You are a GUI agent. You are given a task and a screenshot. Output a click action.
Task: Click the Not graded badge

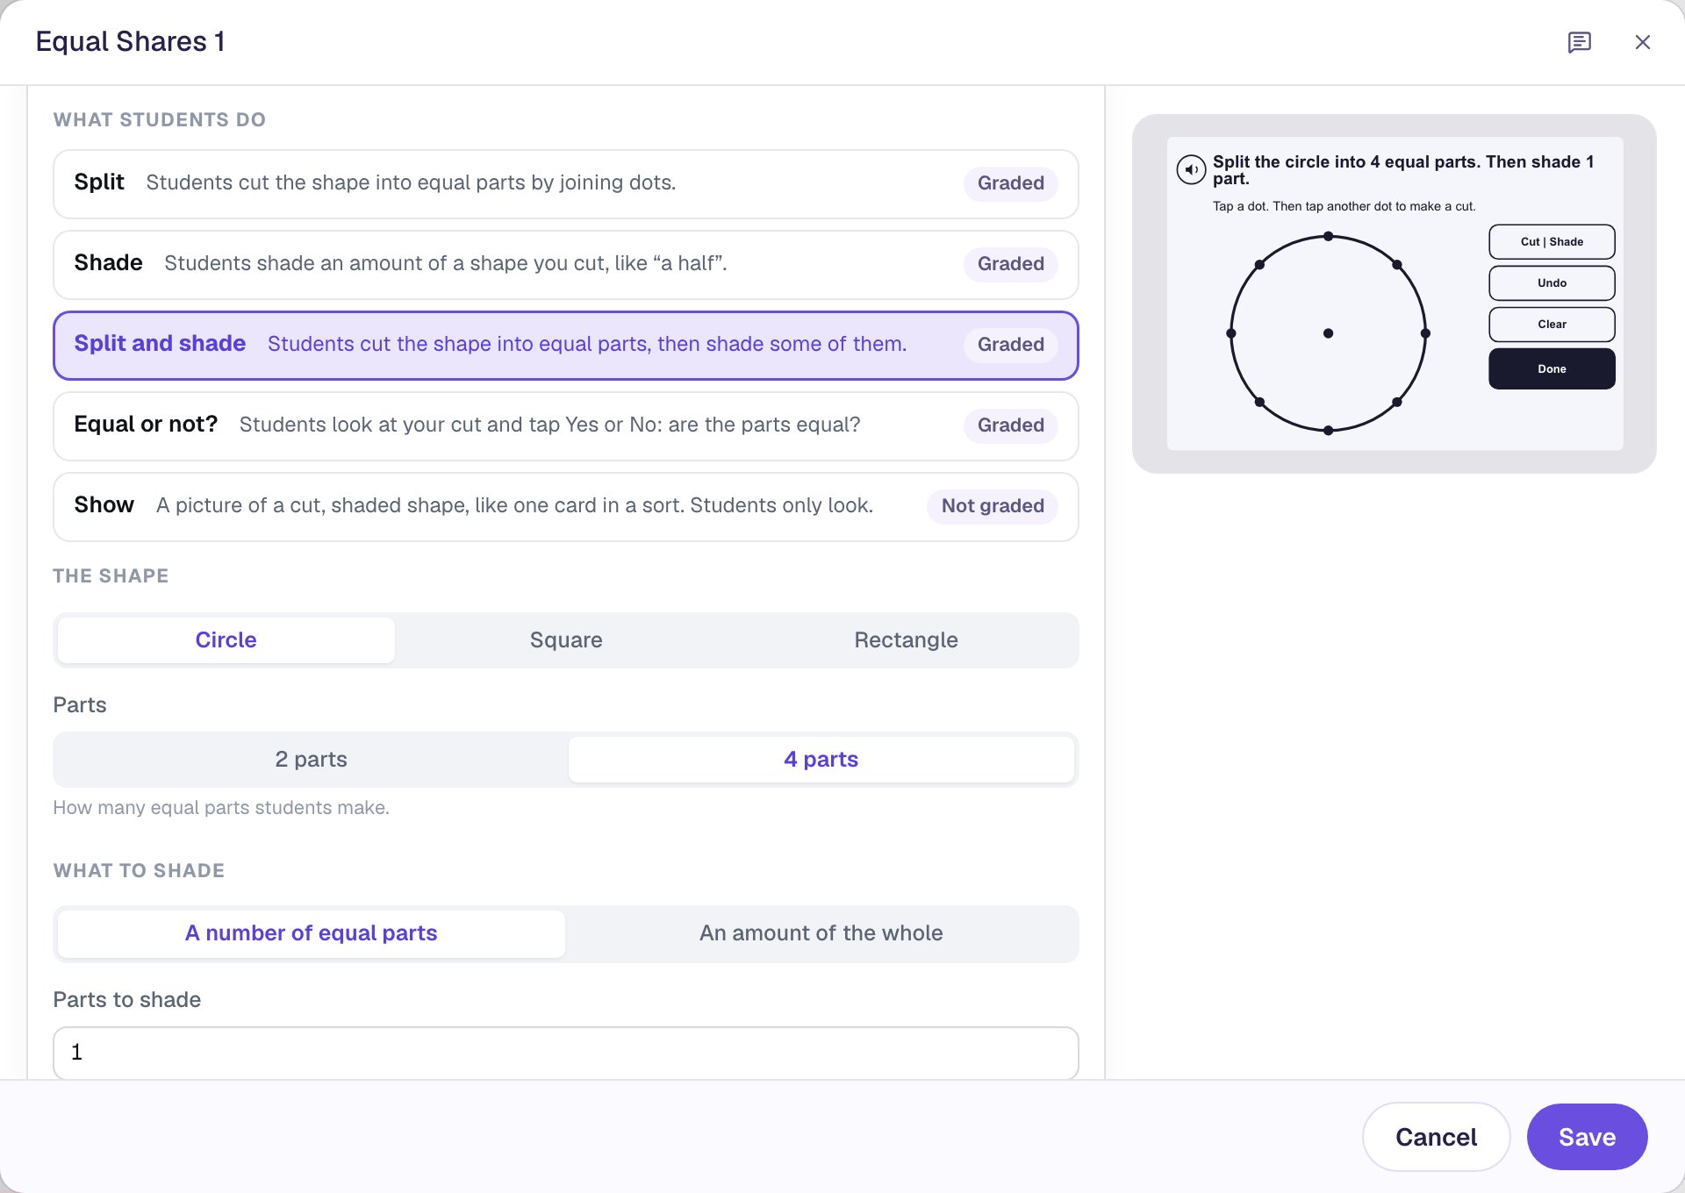pos(993,506)
